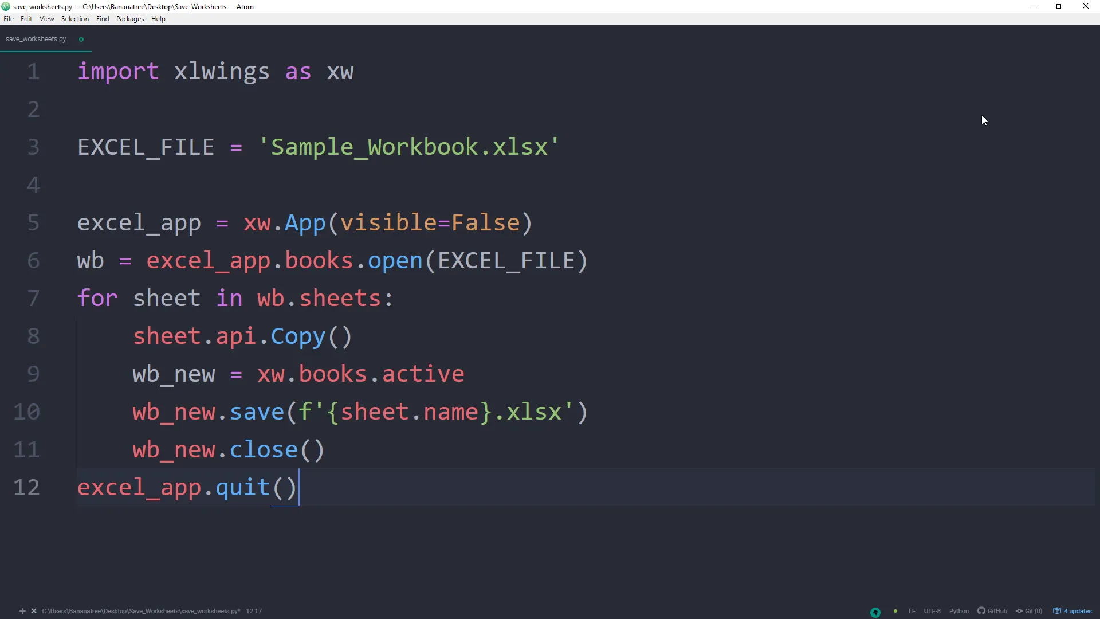1100x619 pixels.
Task: Click the modified dot on save_worksheets.py tab
Action: tap(81, 40)
